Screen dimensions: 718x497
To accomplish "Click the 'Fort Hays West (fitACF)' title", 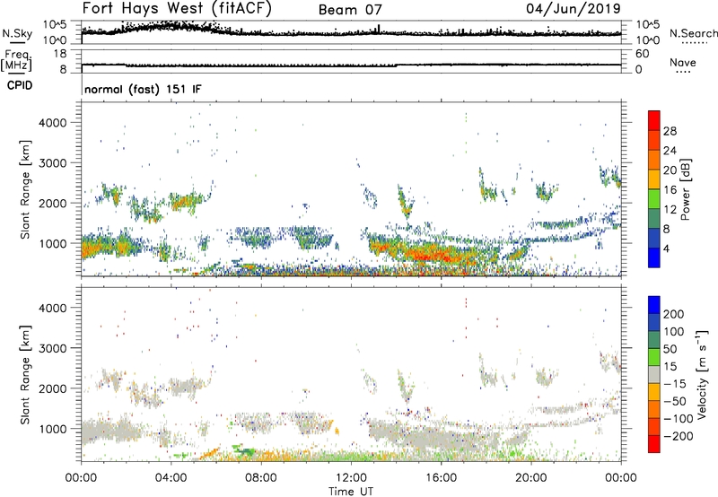I will coord(177,9).
